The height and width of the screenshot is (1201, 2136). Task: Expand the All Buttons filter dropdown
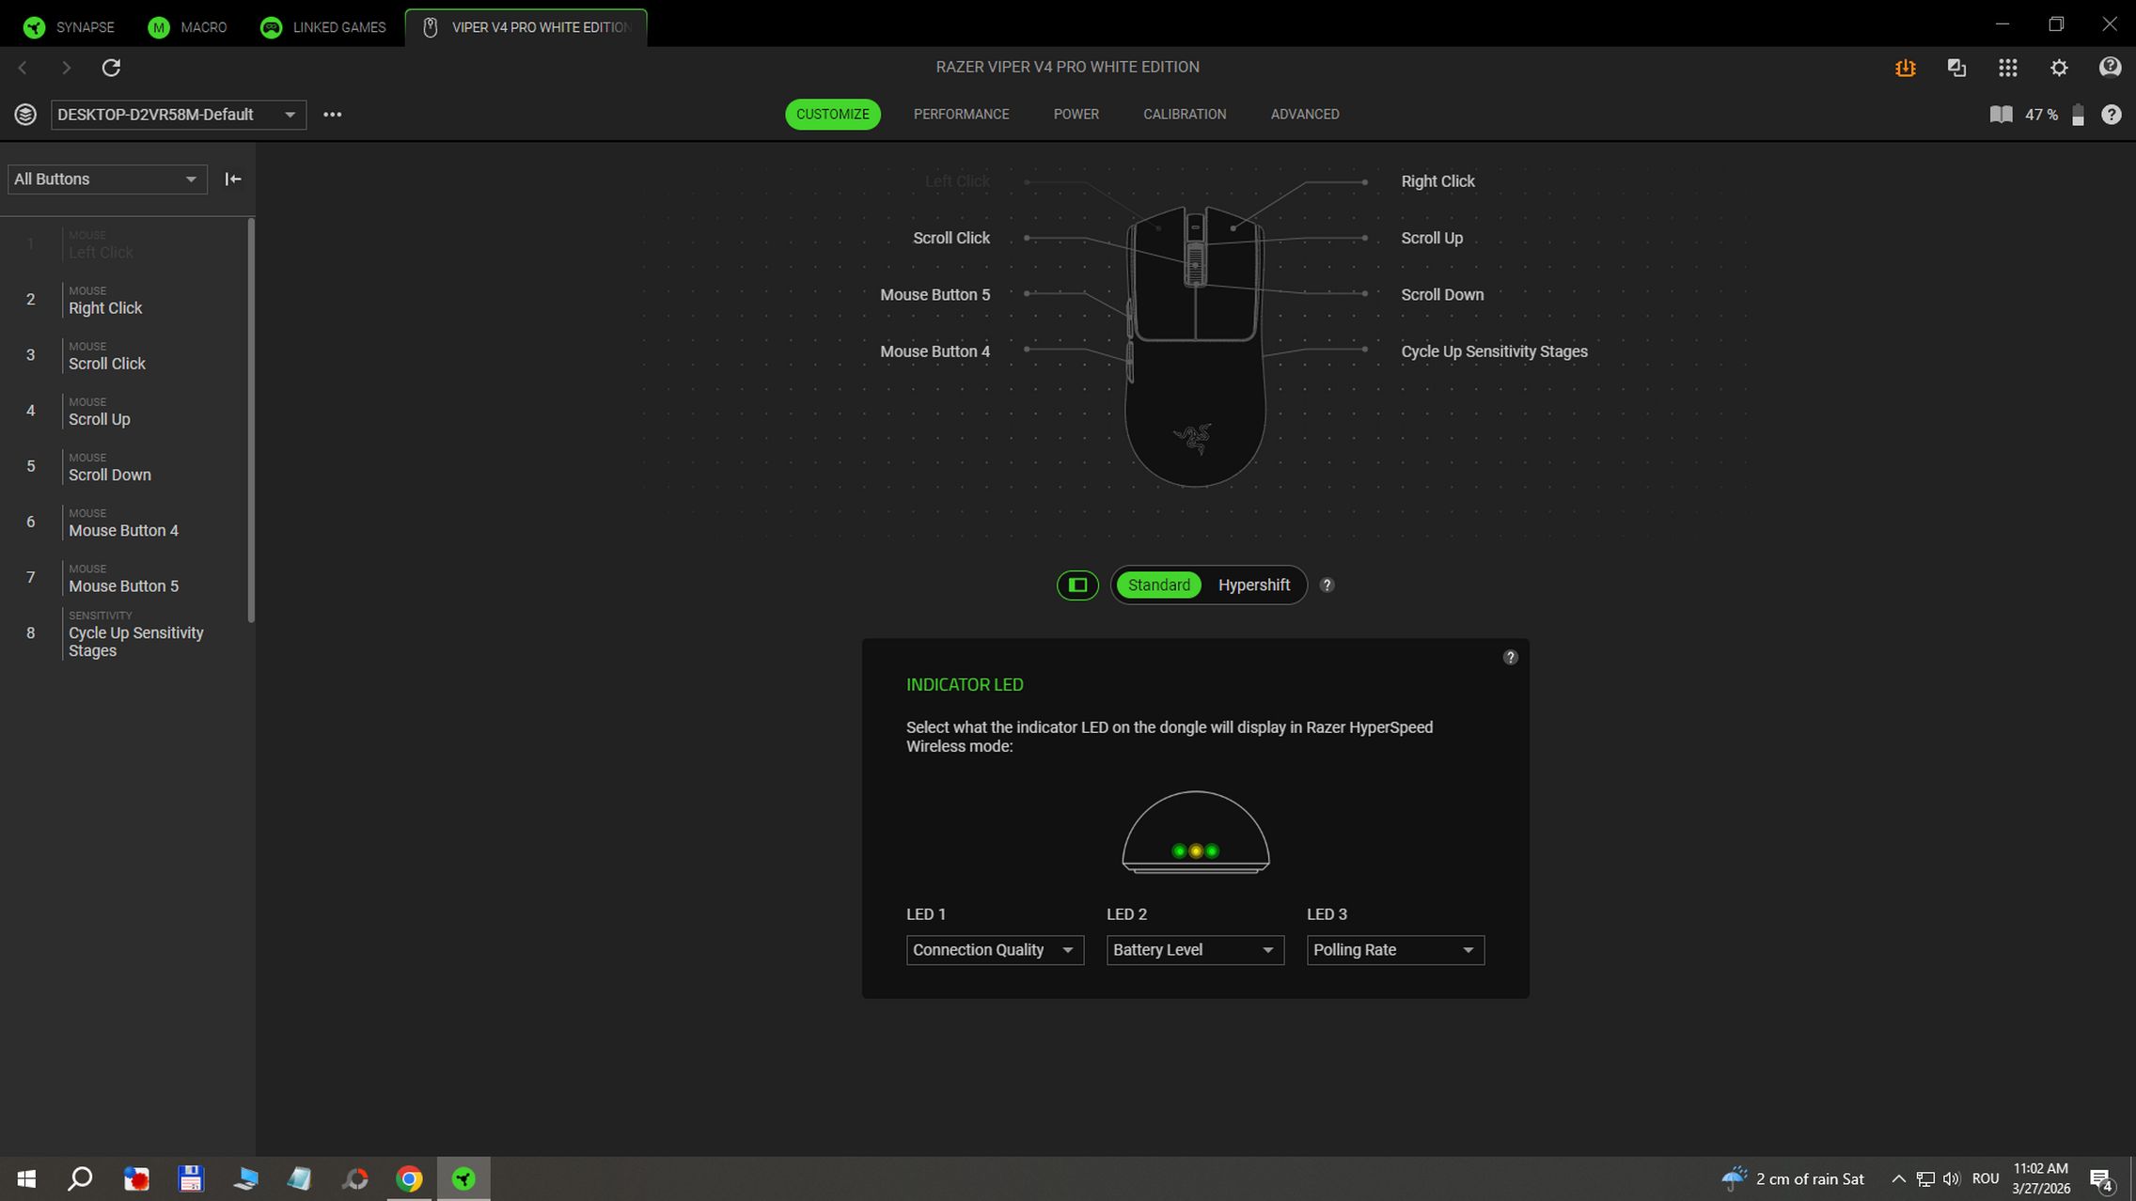(x=106, y=179)
